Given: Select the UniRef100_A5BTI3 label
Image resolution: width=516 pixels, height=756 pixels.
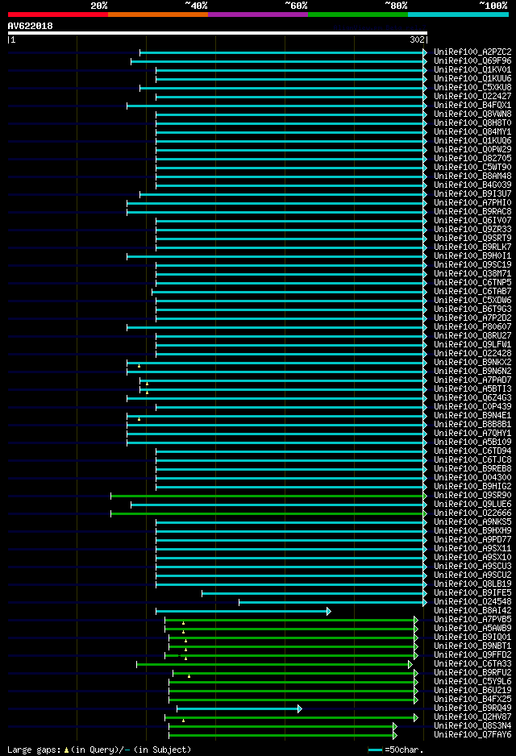Looking at the screenshot, I should point(472,388).
